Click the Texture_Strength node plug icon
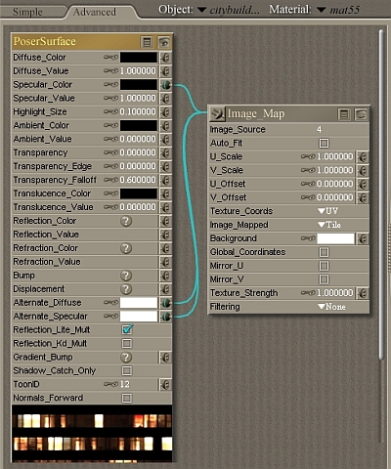Viewport: 391px width, 469px height. coord(363,293)
